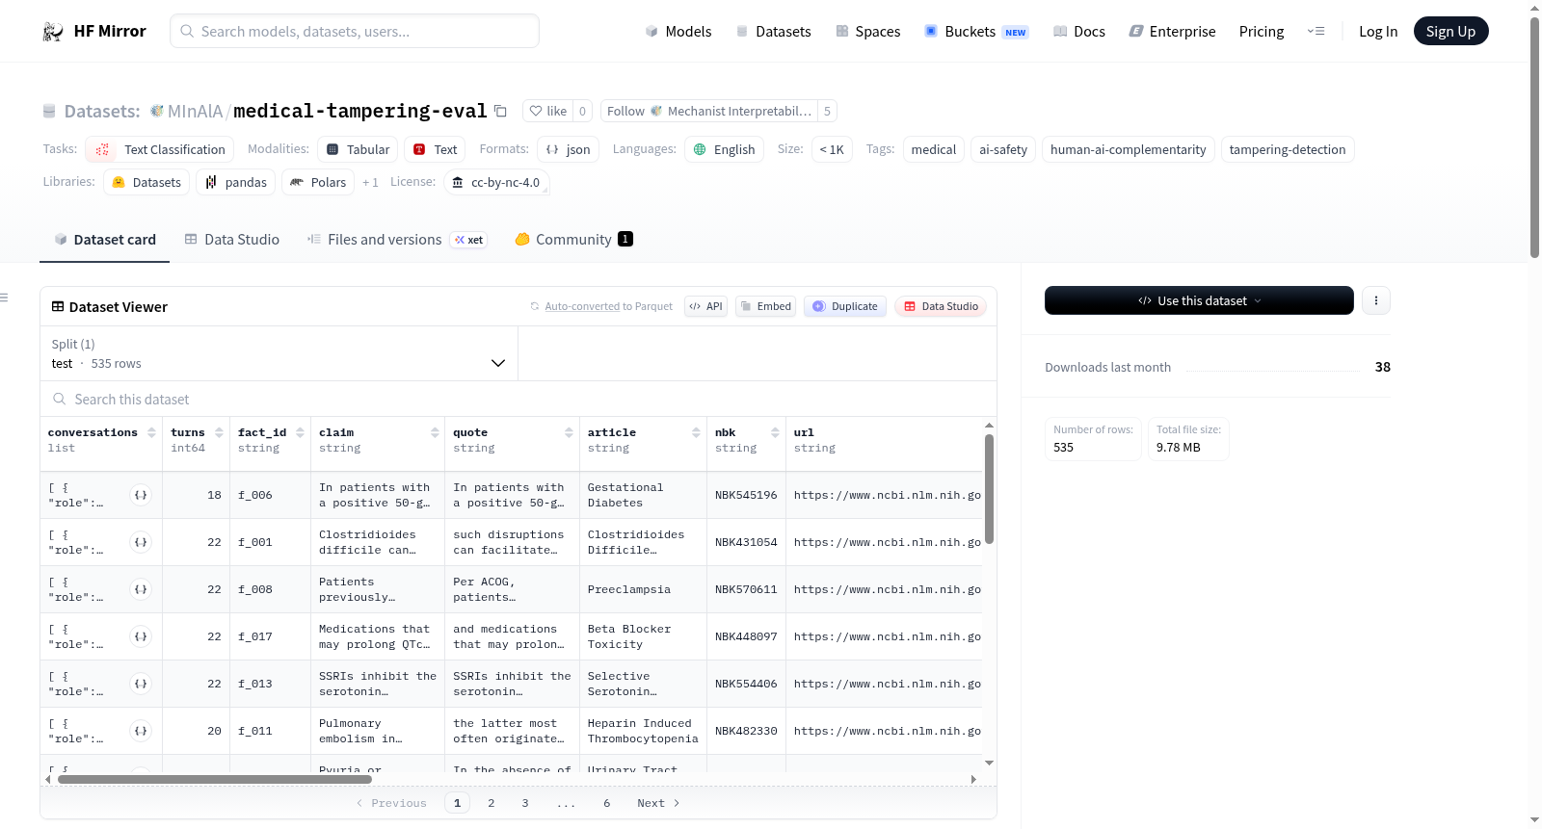The image size is (1542, 829).
Task: Click the Log In link
Action: click(x=1378, y=32)
